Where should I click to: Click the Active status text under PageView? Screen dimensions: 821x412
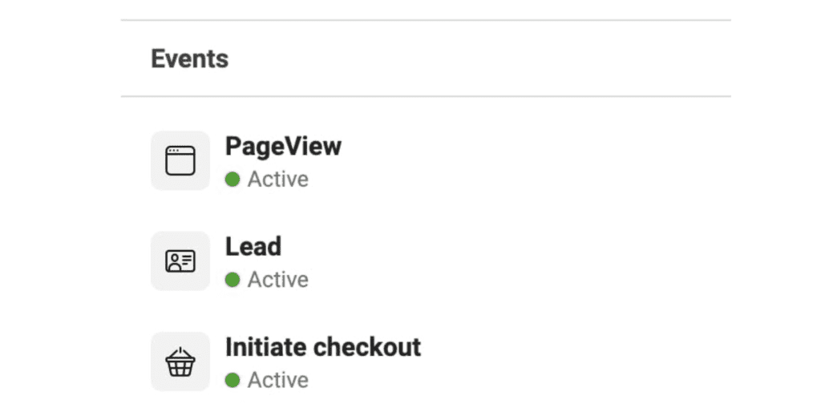(277, 180)
